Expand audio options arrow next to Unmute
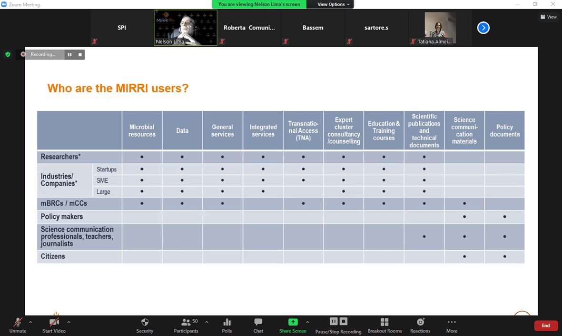Screen dimensions: 562x336 (x=30, y=322)
